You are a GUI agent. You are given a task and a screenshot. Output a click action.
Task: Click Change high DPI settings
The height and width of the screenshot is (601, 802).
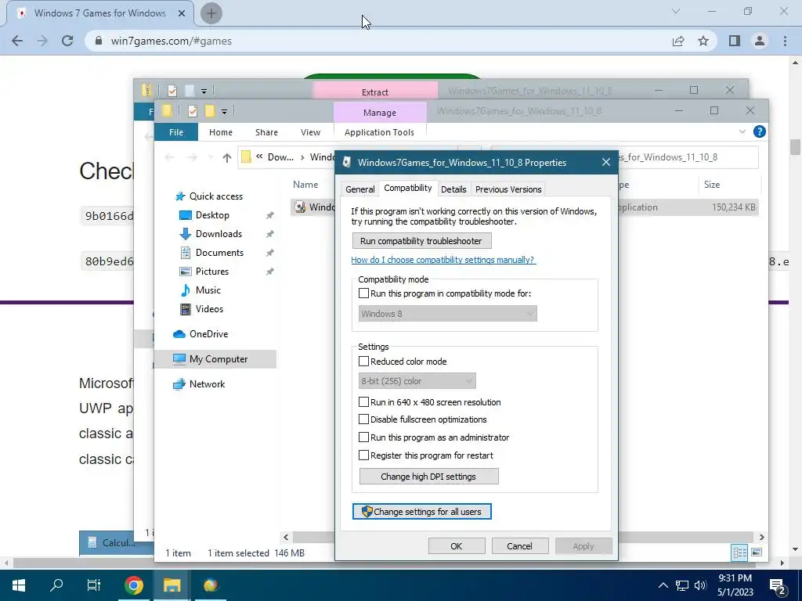(429, 477)
